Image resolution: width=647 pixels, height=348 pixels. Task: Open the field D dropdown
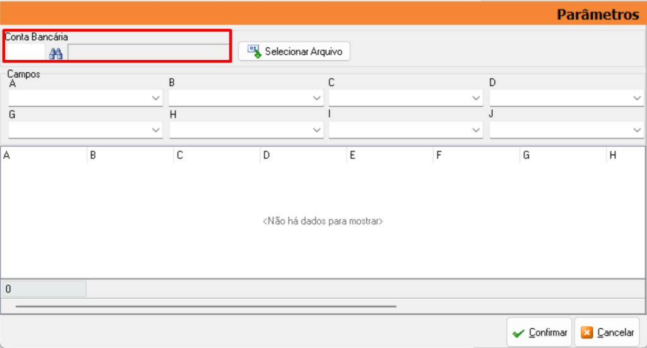point(567,98)
